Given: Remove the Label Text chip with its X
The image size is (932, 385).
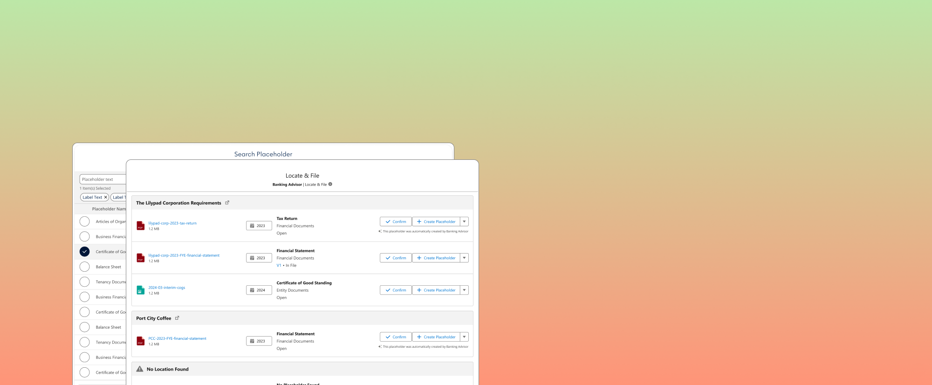Looking at the screenshot, I should point(106,197).
